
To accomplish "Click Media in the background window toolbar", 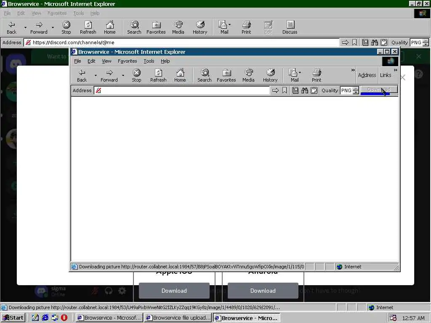I will coord(178,27).
